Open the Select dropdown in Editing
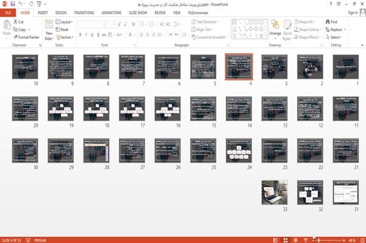The width and height of the screenshot is (366, 243). (334, 37)
